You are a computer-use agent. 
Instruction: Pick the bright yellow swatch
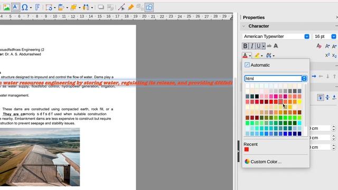[299, 102]
